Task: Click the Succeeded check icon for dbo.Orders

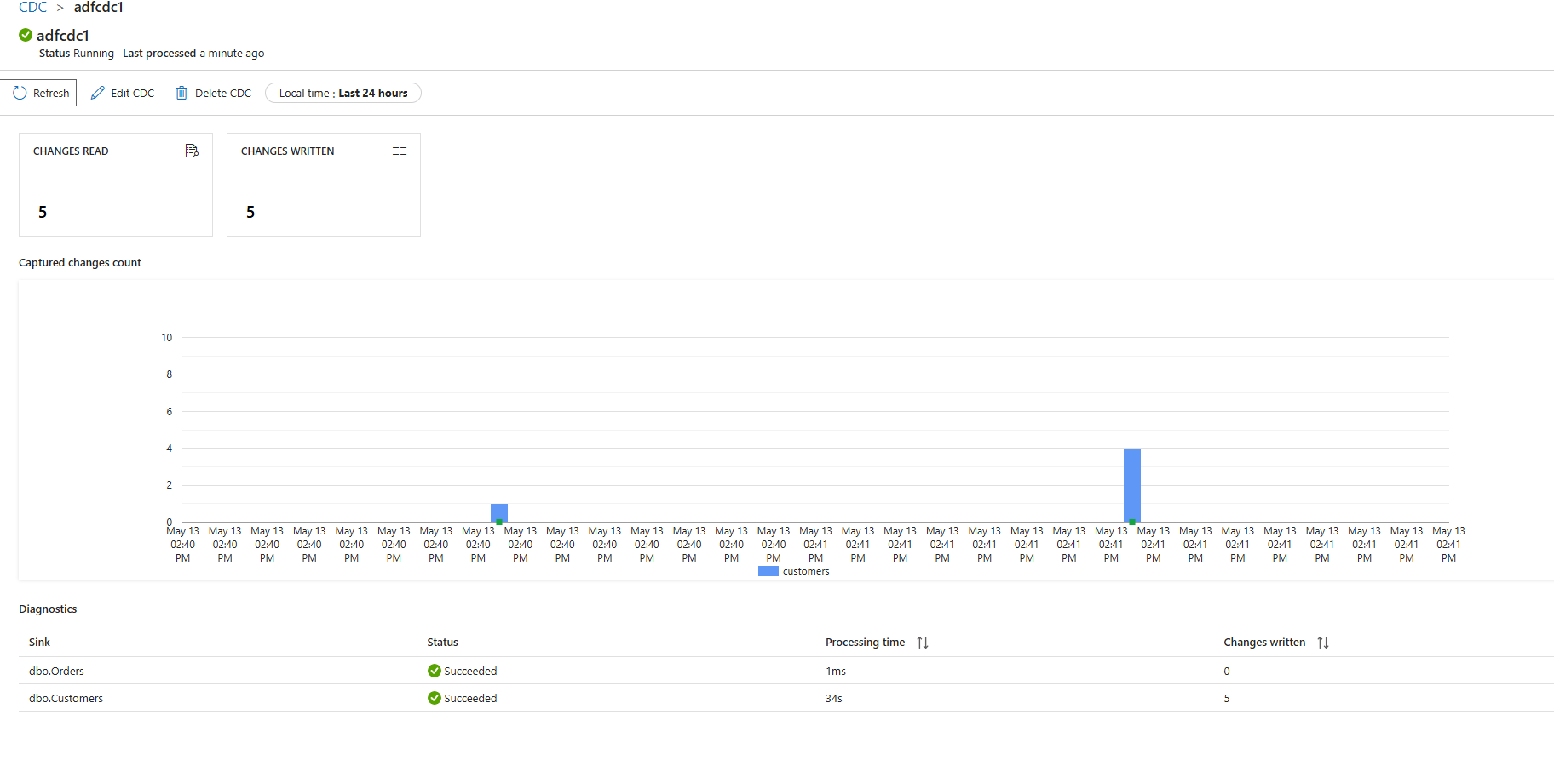Action: pyautogui.click(x=435, y=671)
